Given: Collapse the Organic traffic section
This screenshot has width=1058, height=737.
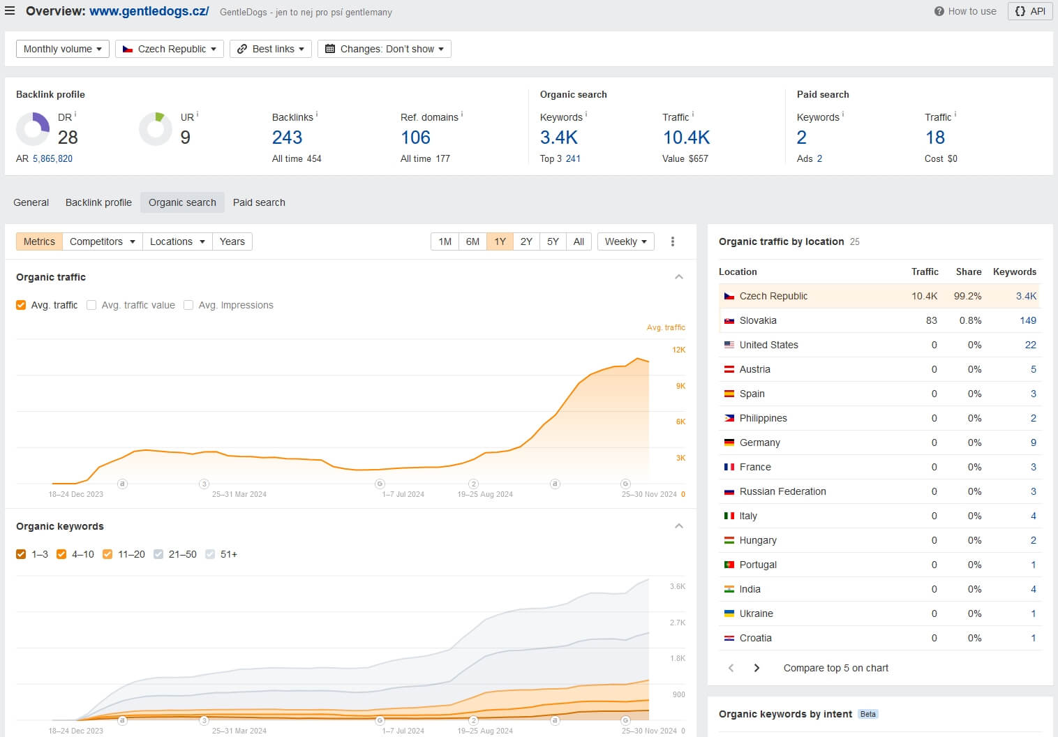Looking at the screenshot, I should pyautogui.click(x=679, y=277).
